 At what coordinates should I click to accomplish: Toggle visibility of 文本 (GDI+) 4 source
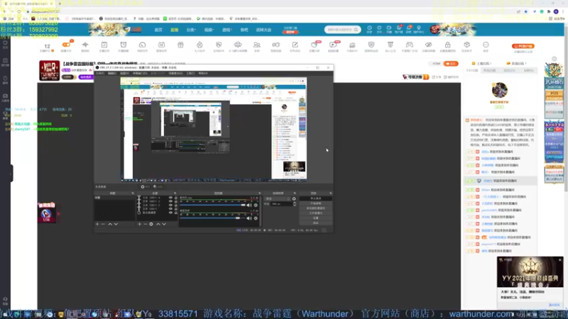click(x=170, y=198)
